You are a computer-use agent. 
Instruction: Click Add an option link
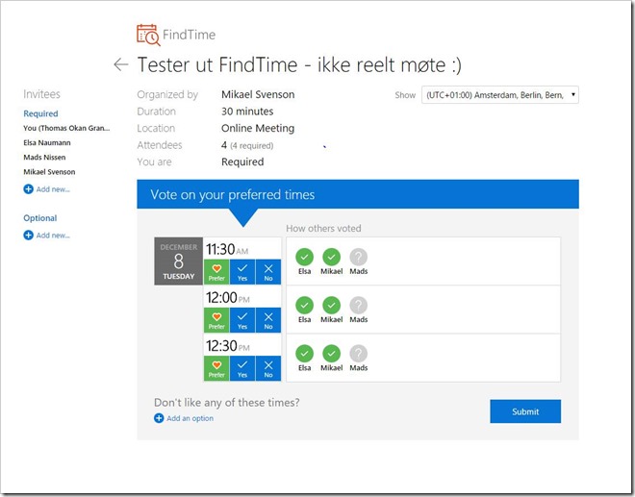[x=190, y=418]
